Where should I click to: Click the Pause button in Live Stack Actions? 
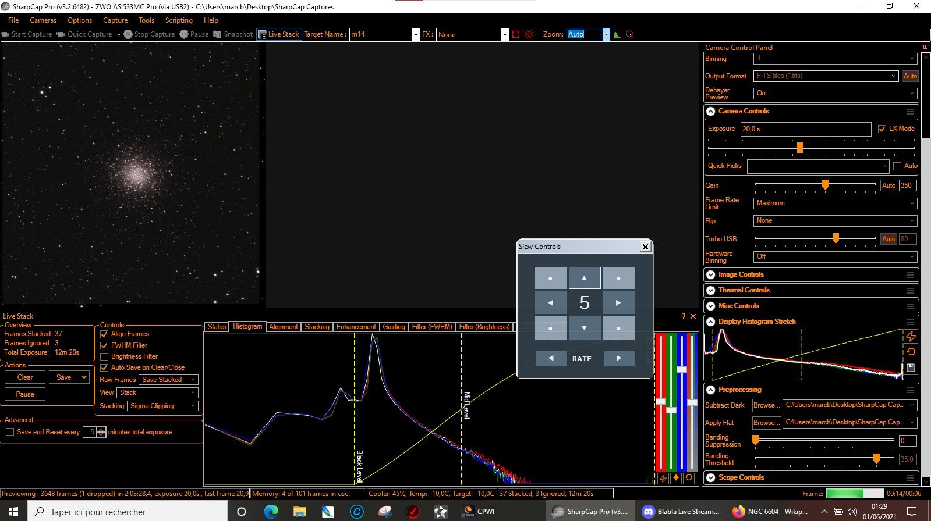(25, 394)
